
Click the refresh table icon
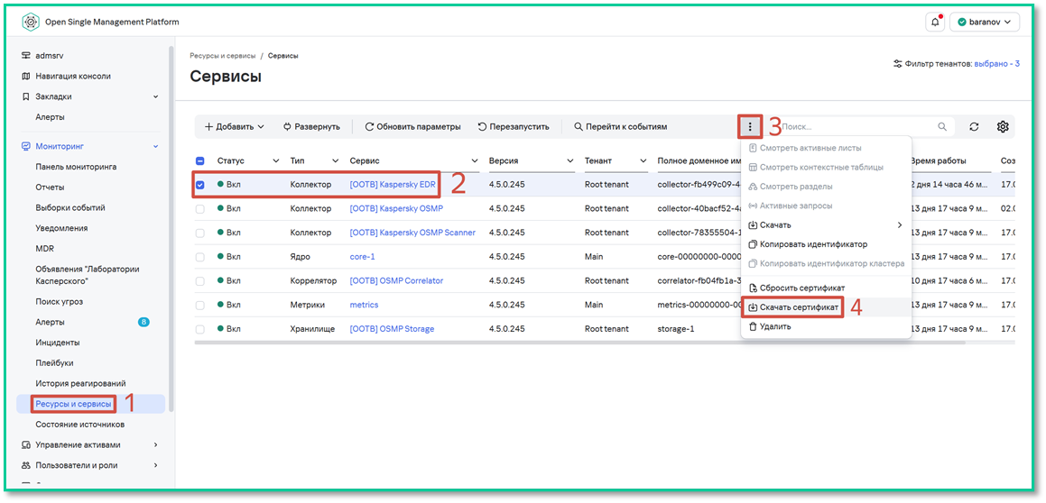(x=974, y=126)
